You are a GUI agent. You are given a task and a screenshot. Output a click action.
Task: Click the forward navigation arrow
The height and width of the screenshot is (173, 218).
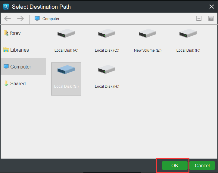click(x=20, y=19)
